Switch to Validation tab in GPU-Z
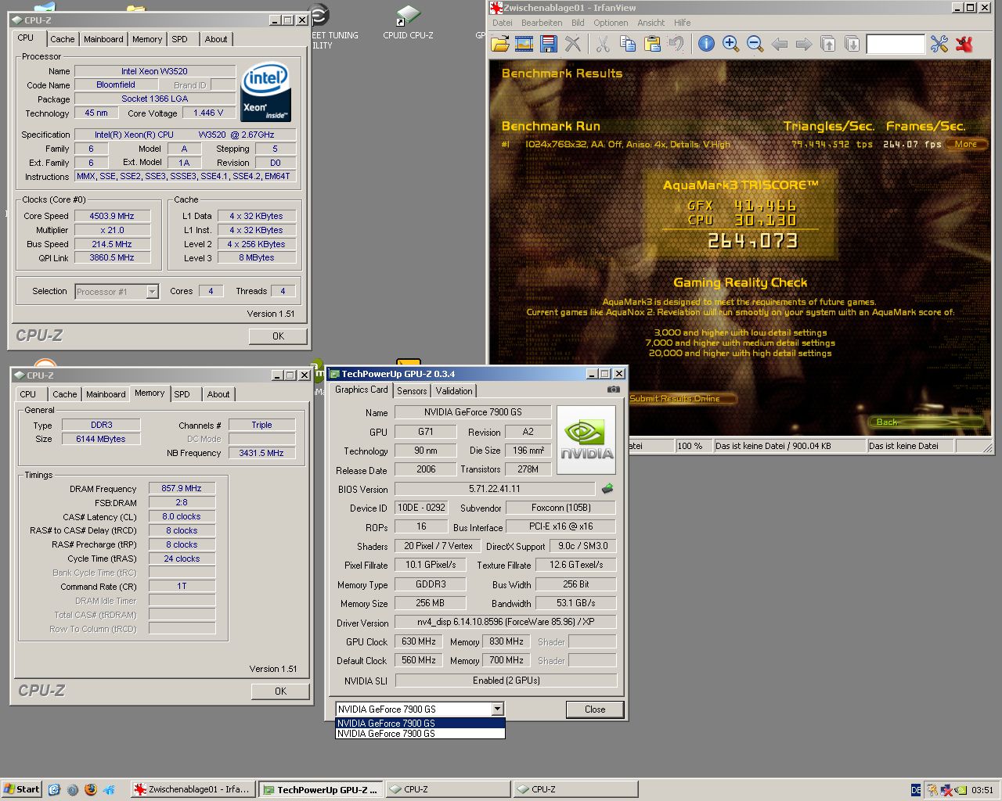Image resolution: width=1002 pixels, height=801 pixels. click(x=454, y=391)
